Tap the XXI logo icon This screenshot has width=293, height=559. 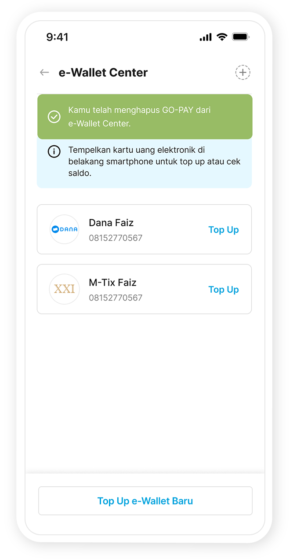[64, 289]
